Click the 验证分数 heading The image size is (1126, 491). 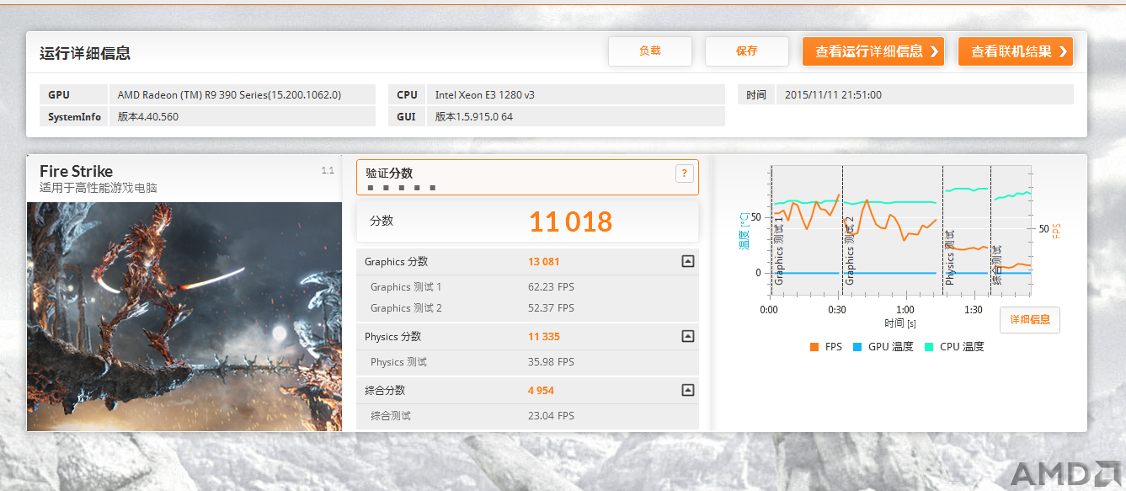[x=389, y=173]
